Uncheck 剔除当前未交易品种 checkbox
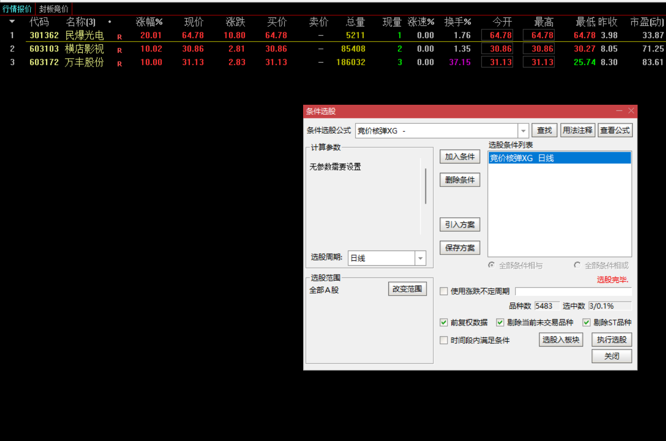The image size is (666, 441). (x=500, y=323)
